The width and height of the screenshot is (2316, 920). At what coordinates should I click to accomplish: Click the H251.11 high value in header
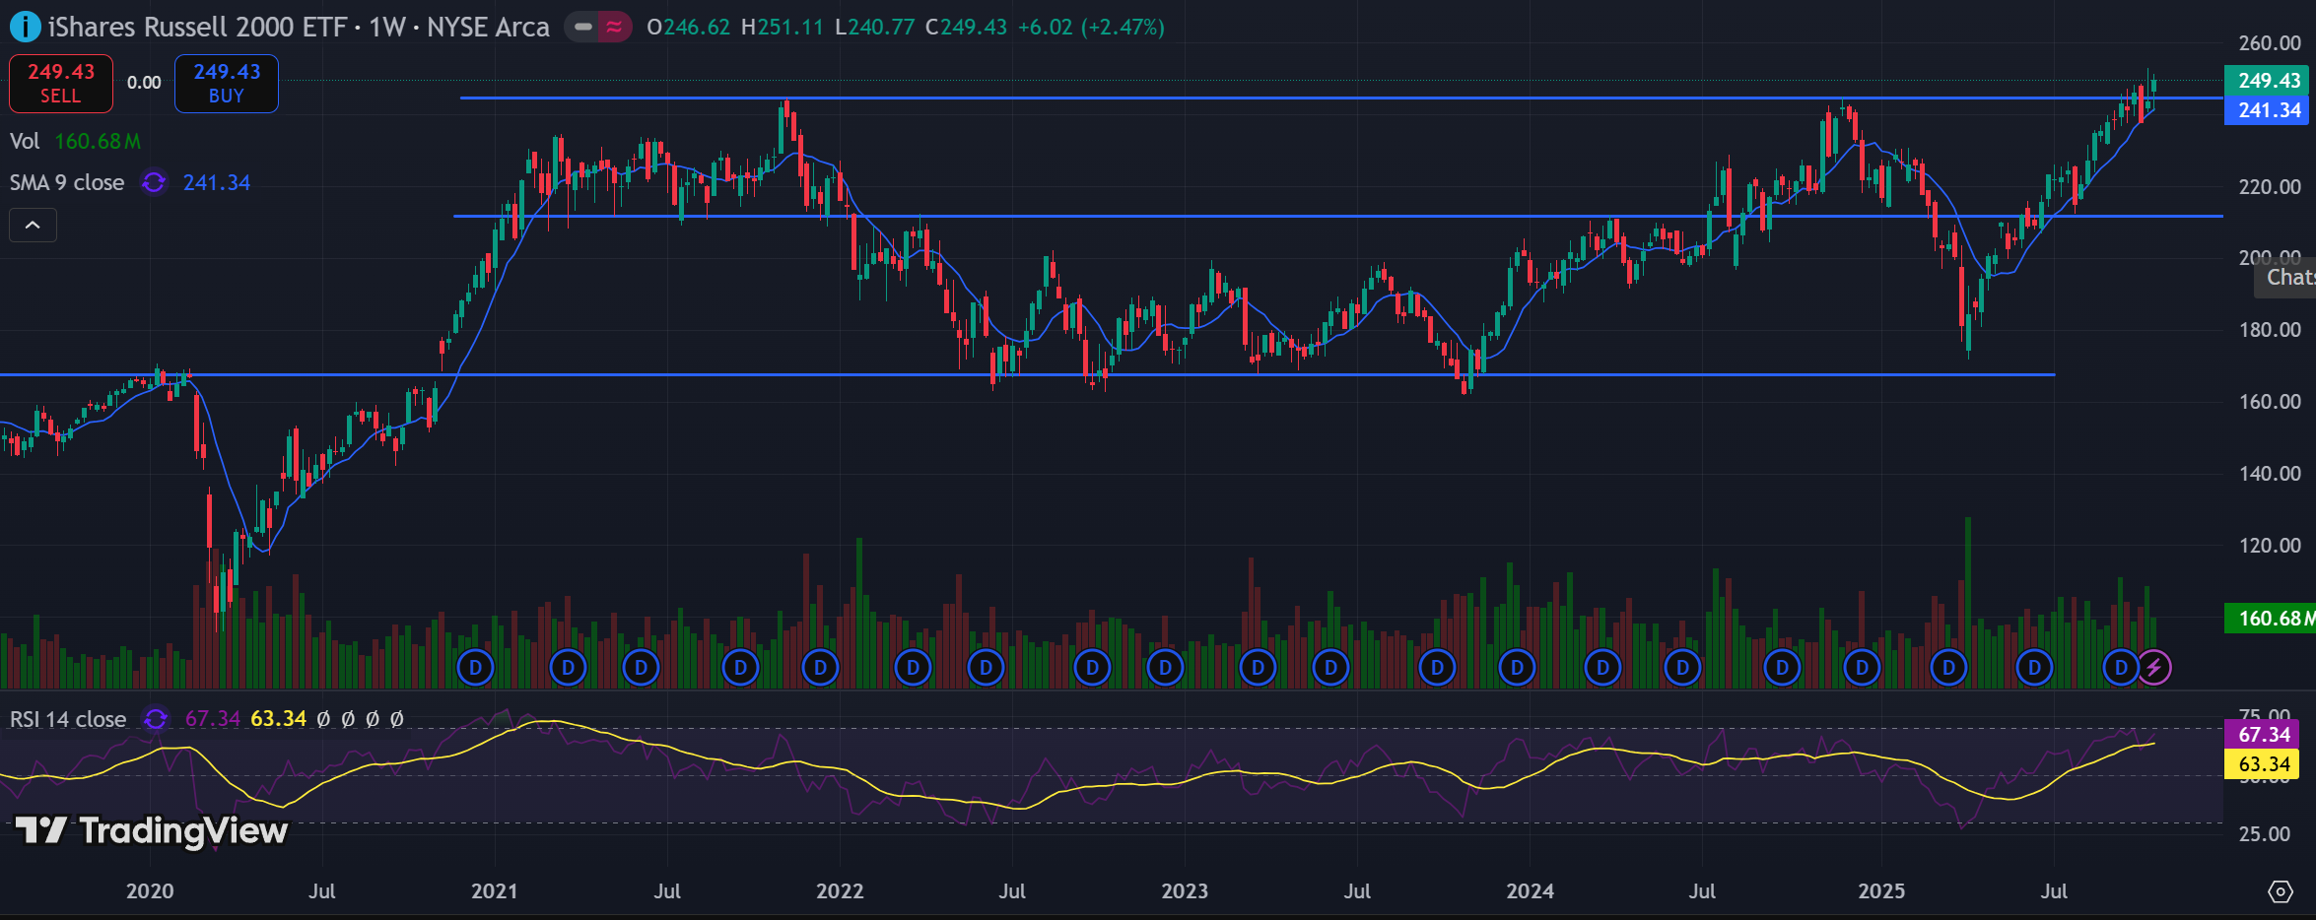click(x=782, y=27)
